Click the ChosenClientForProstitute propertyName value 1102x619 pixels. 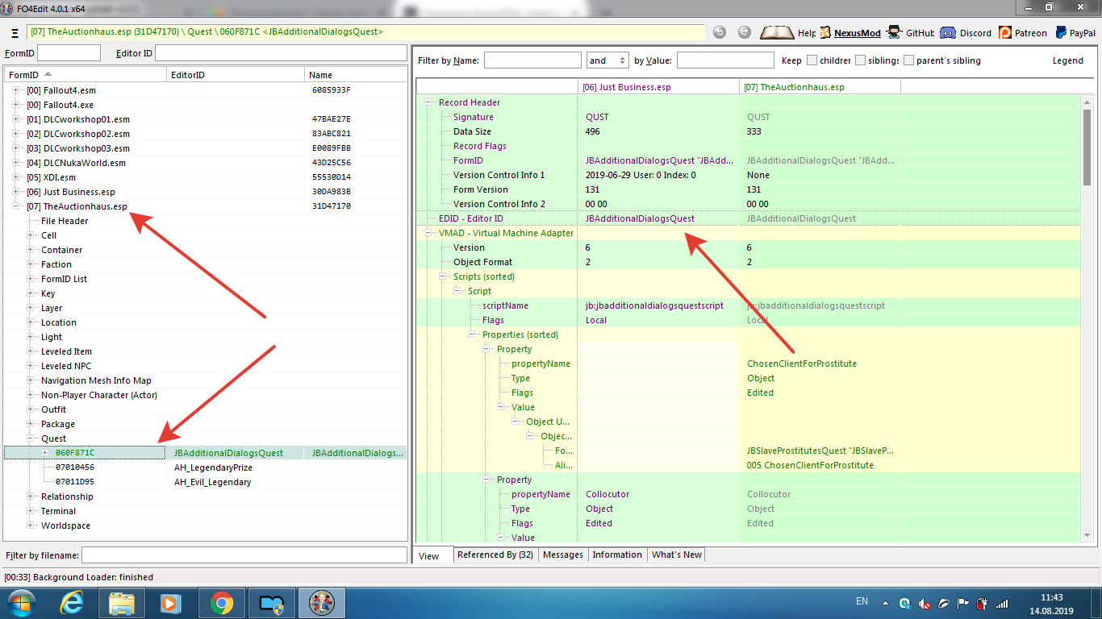(802, 364)
